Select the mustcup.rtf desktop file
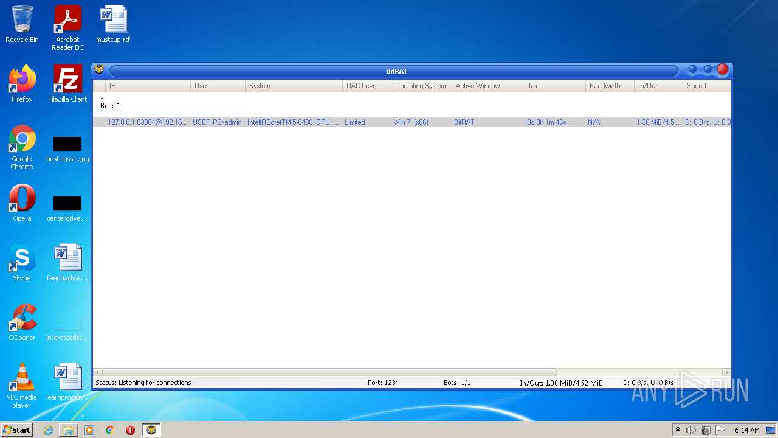Screen dimensions: 778x438 coord(113,24)
